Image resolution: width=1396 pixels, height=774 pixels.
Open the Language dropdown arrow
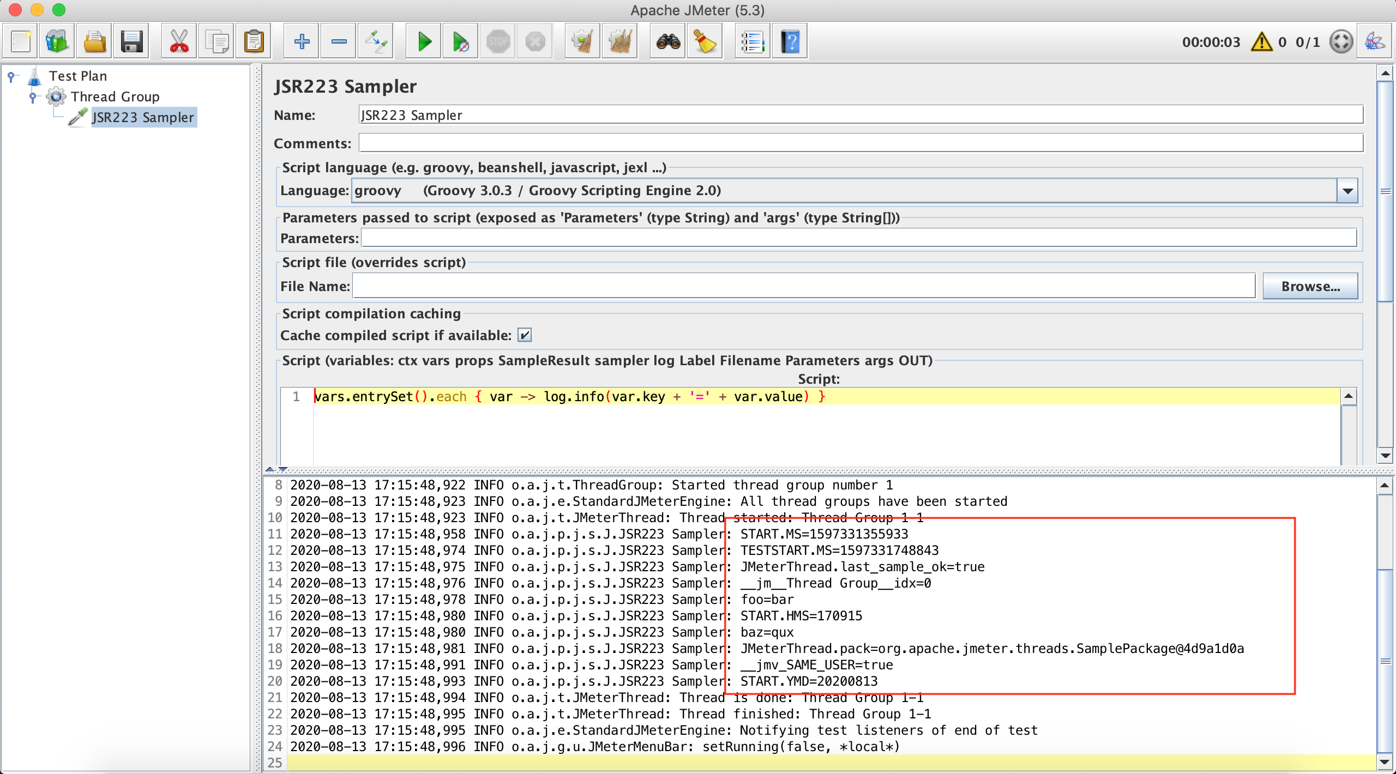coord(1347,191)
